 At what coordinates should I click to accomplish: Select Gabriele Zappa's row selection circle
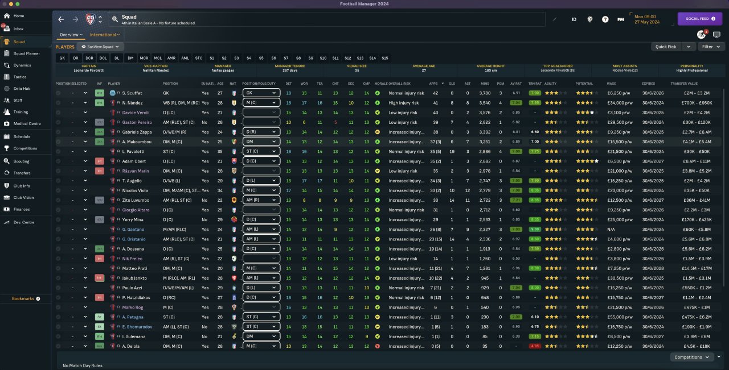[59, 132]
